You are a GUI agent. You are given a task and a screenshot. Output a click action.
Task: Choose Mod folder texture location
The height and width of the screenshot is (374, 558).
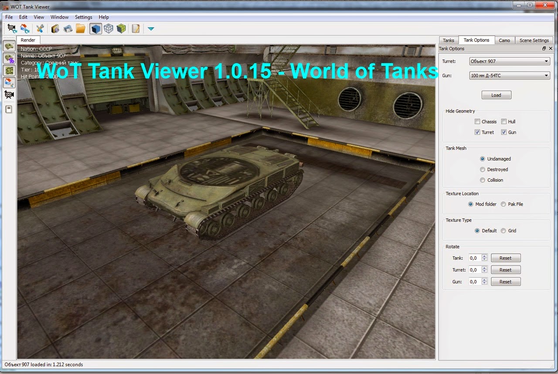coord(471,204)
